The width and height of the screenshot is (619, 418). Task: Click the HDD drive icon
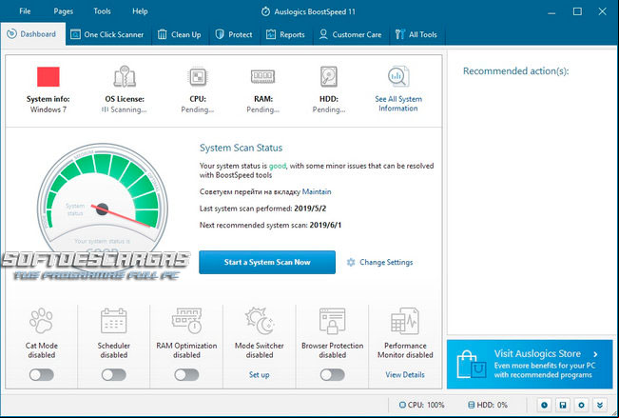pos(328,76)
